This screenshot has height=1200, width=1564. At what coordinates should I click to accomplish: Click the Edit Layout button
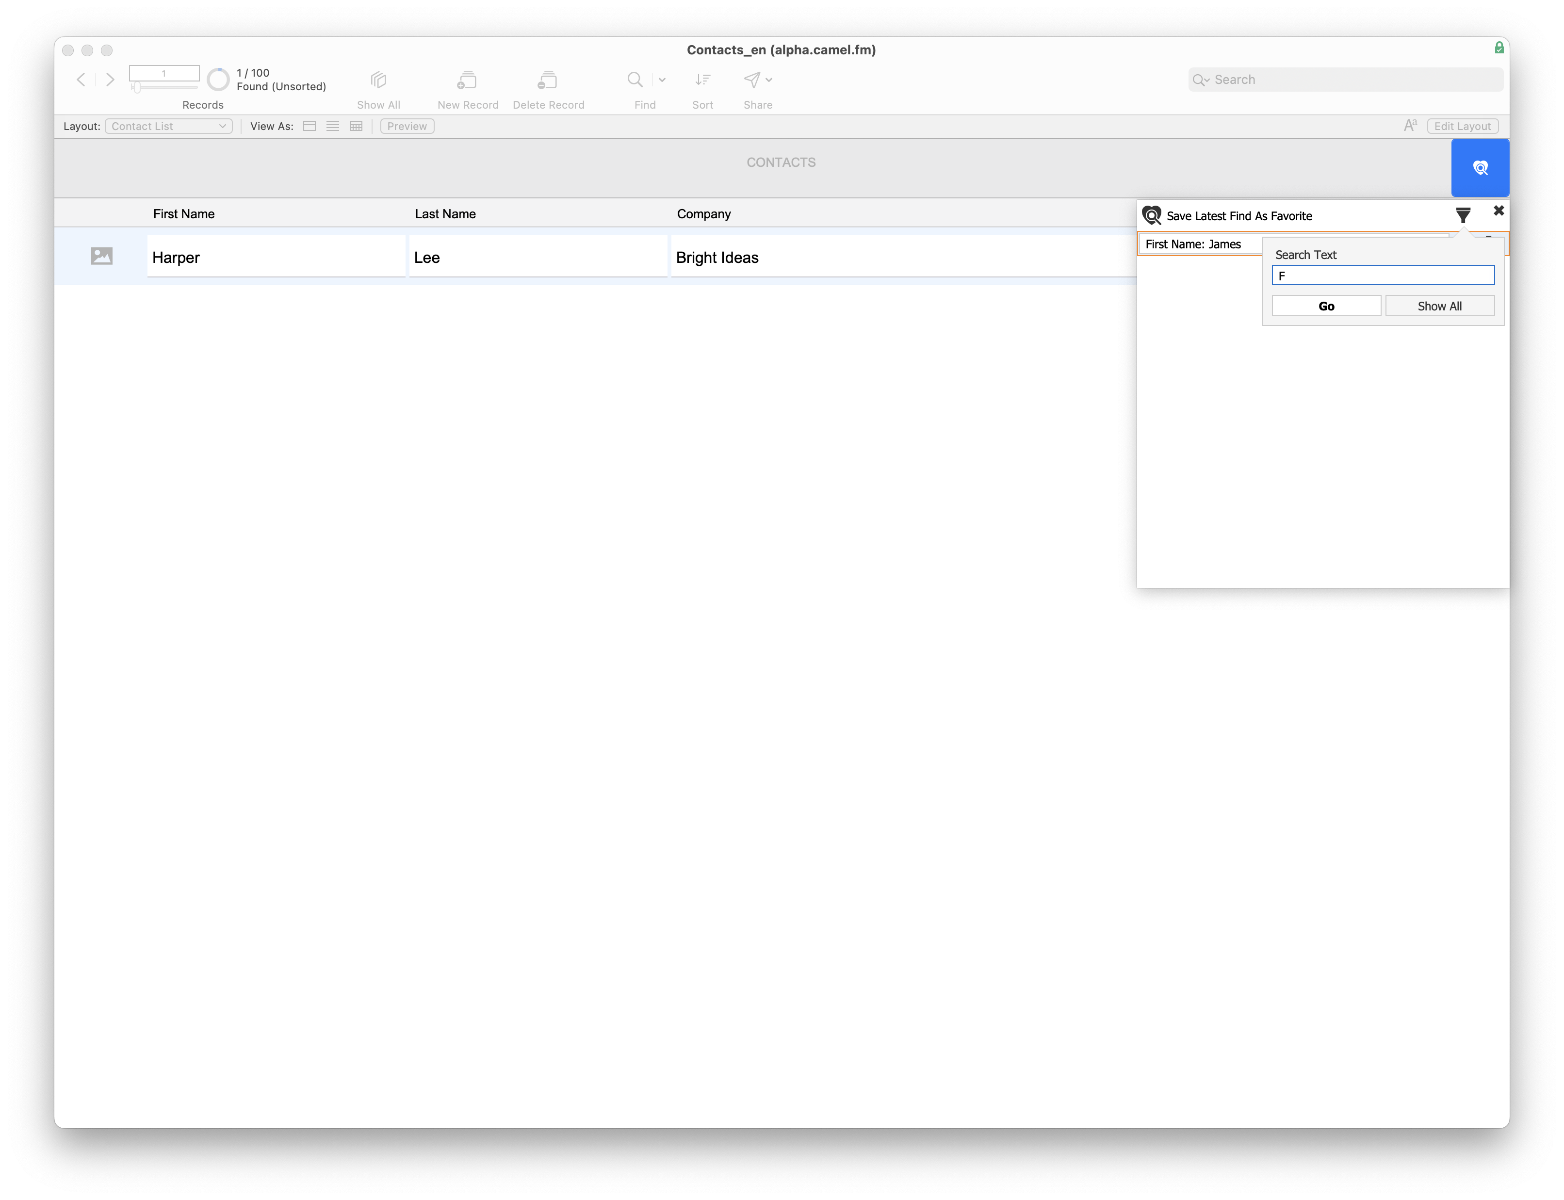pos(1462,127)
